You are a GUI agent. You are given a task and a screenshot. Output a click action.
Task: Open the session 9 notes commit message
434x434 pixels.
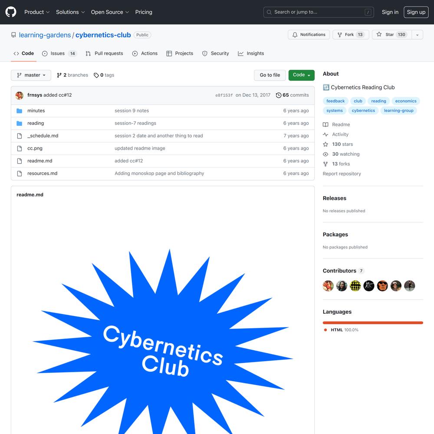tap(132, 111)
